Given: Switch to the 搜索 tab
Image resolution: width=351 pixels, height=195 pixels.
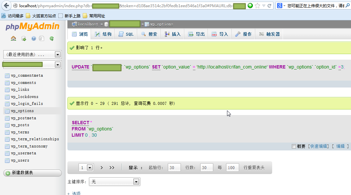Looking at the screenshot, I should pos(149,34).
